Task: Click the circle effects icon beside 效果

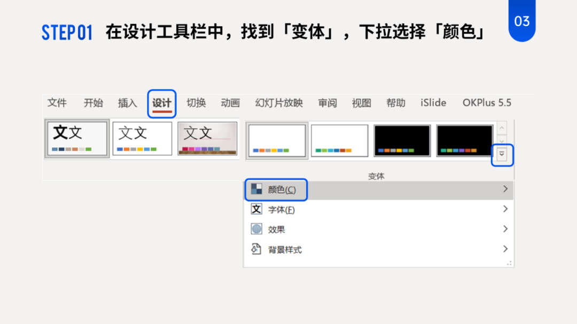Action: coord(256,229)
